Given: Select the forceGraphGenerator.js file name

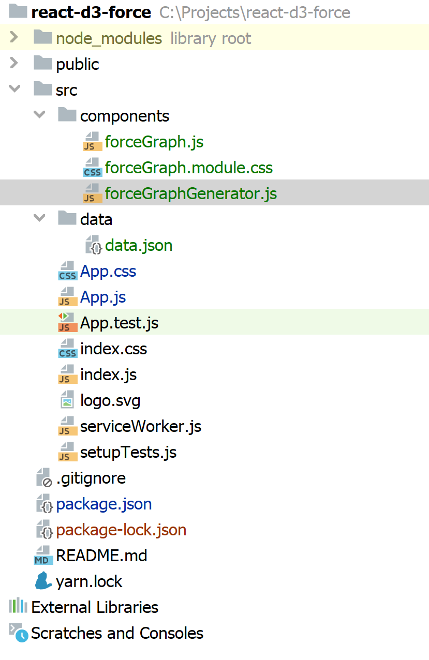Looking at the screenshot, I should tap(191, 193).
